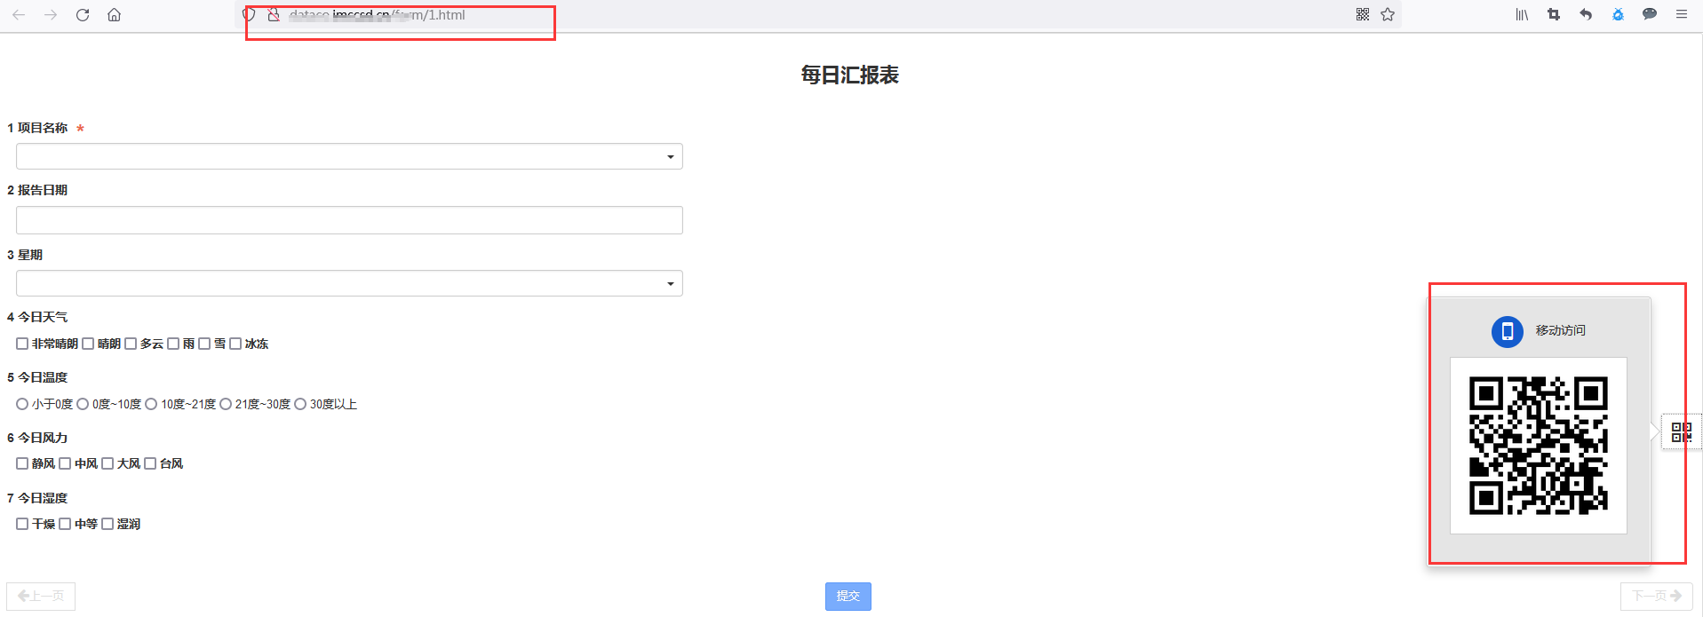The width and height of the screenshot is (1703, 617).
Task: Select the 10度~21度 temperature radio button
Action: pos(151,404)
